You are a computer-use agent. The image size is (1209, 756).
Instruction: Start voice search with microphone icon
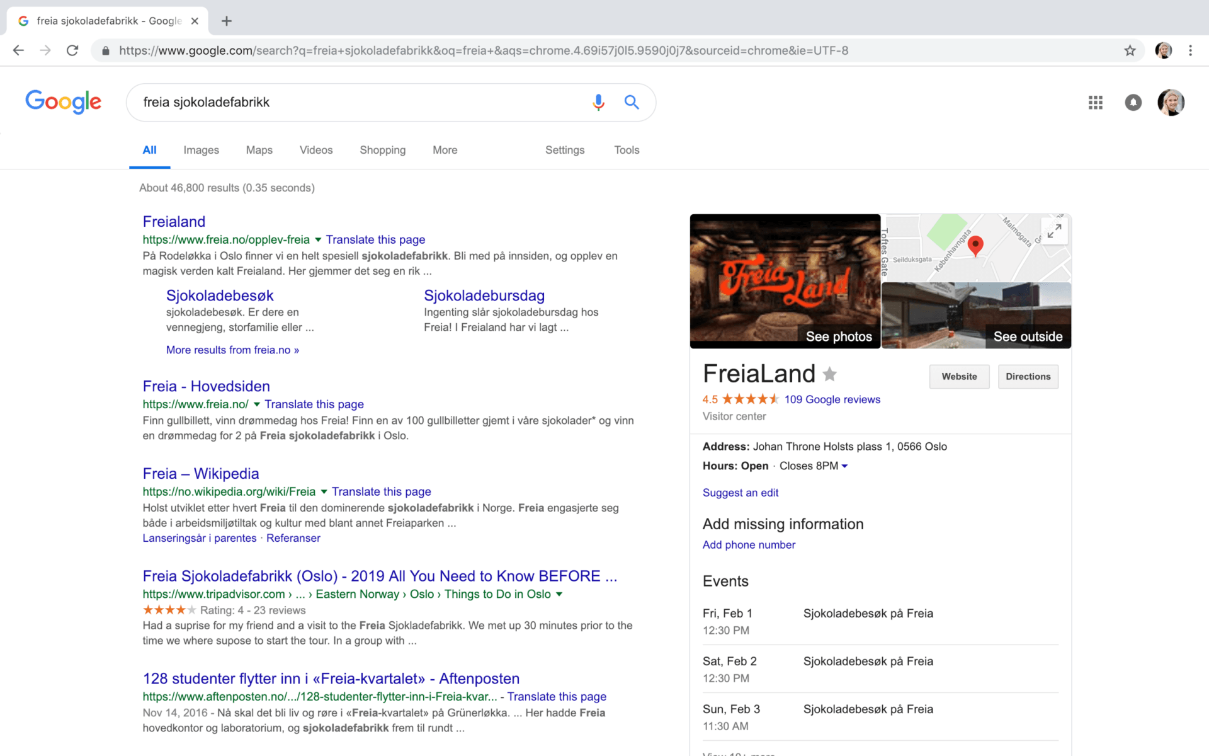click(598, 102)
